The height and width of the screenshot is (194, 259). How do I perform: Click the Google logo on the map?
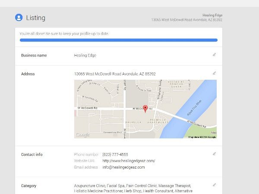tap(82, 135)
